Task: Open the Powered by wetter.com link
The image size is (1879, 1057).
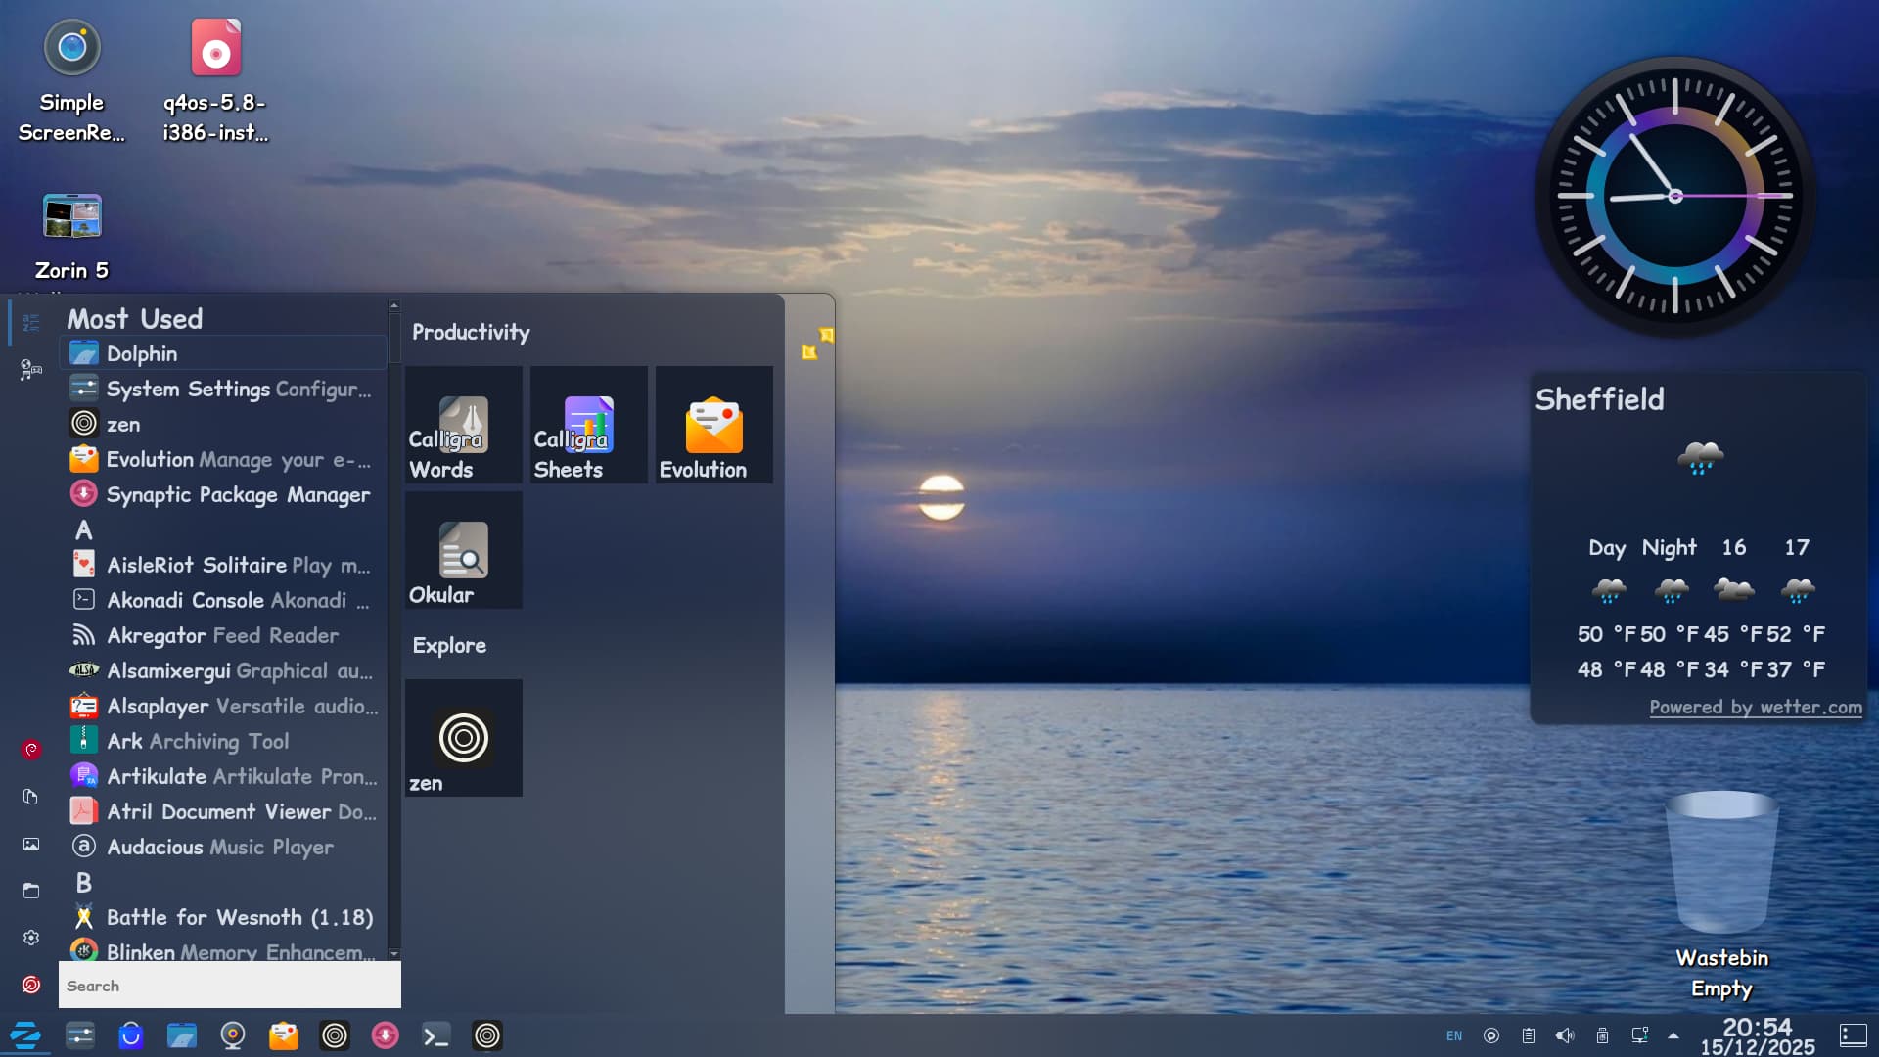Action: click(x=1755, y=707)
